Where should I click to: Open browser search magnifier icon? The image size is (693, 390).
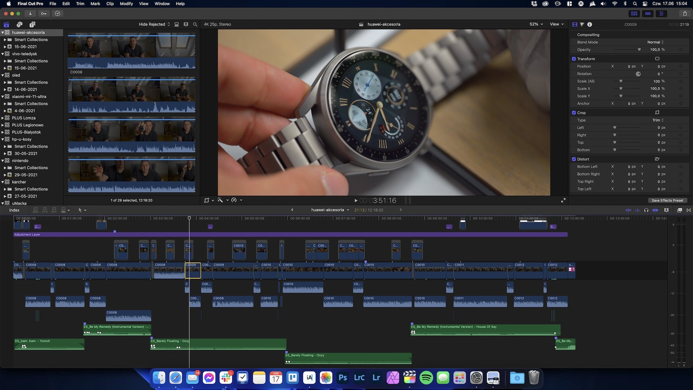coord(195,24)
